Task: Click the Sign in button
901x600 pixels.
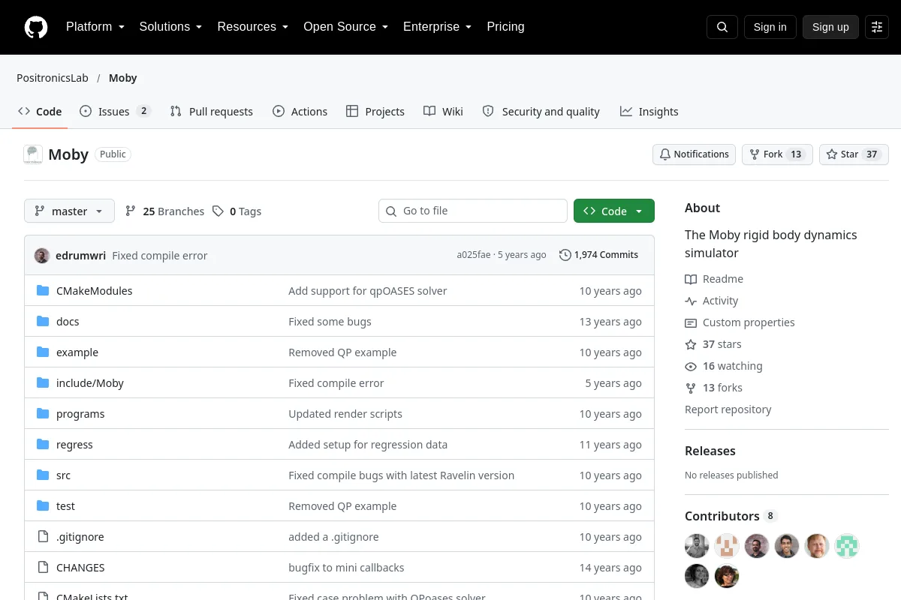Action: [770, 27]
